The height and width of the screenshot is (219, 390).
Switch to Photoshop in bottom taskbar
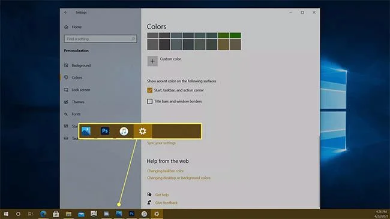tap(131, 214)
